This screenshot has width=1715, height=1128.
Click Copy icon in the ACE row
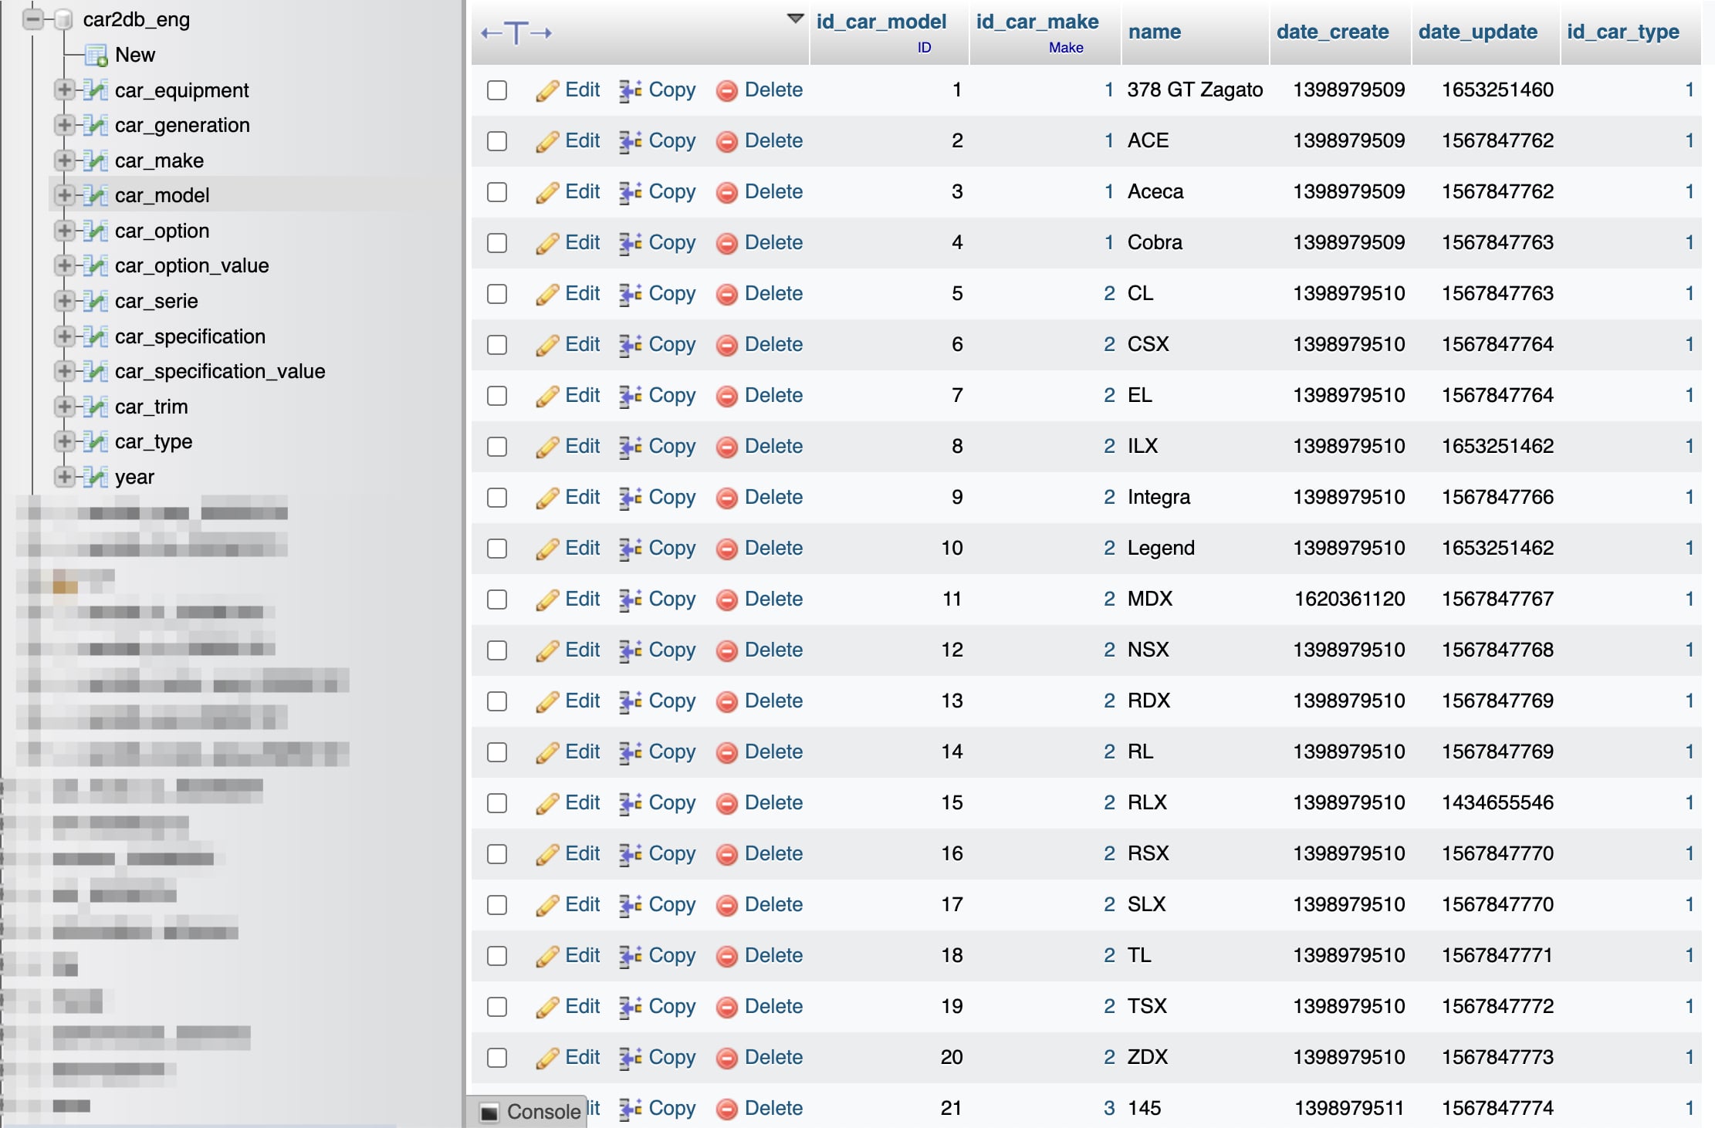coord(630,141)
